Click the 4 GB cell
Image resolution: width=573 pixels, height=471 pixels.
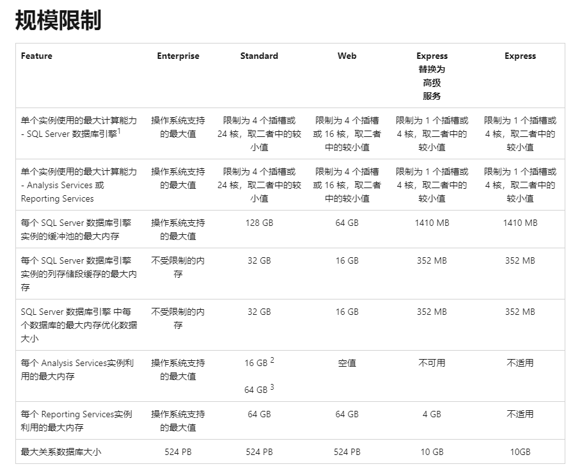tap(432, 414)
